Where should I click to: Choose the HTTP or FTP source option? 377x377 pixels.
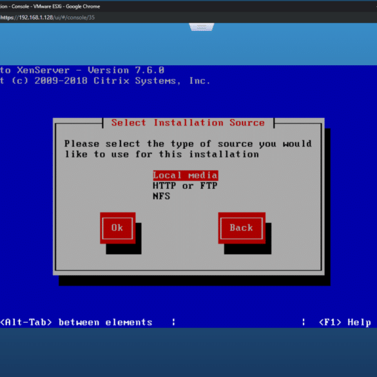185,186
